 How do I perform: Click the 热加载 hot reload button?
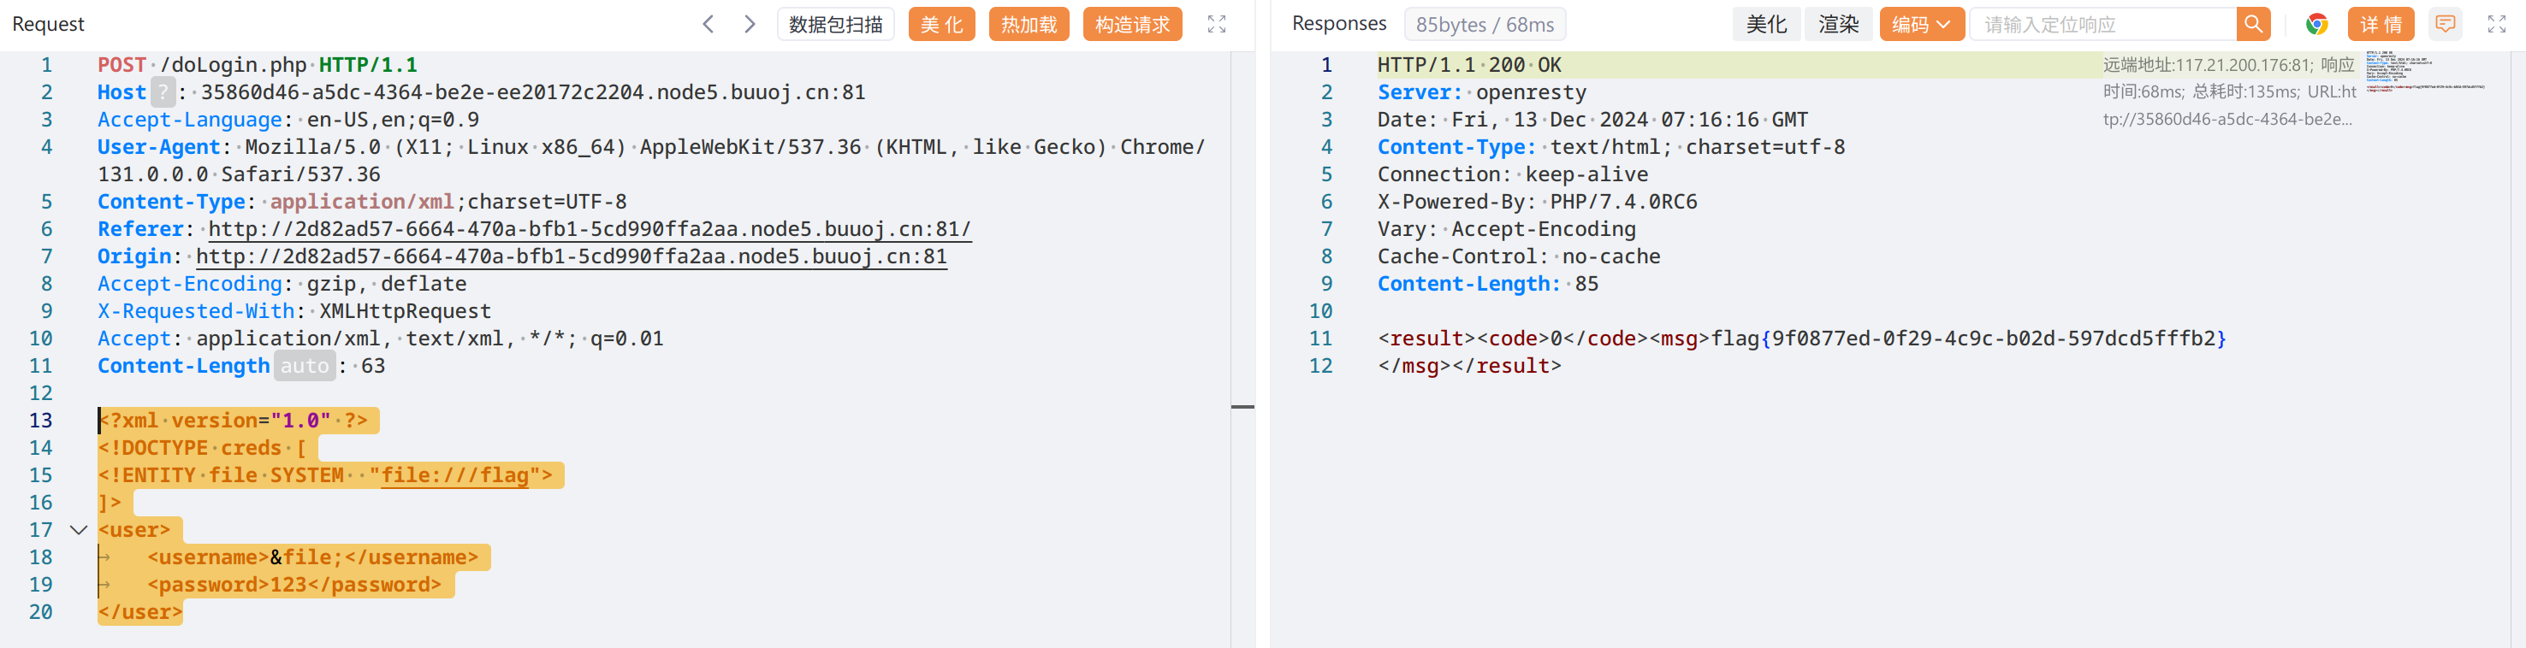pyautogui.click(x=1029, y=24)
